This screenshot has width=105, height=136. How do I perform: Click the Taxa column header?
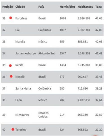99,7
